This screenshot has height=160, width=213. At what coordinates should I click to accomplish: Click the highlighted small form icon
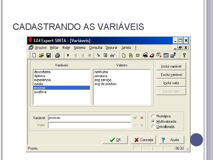tap(138, 55)
